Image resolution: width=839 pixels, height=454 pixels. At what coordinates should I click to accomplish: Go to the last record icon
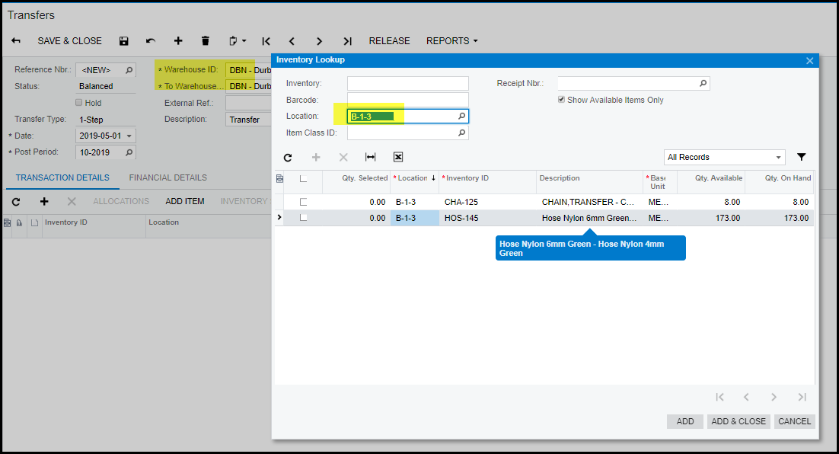tap(347, 41)
